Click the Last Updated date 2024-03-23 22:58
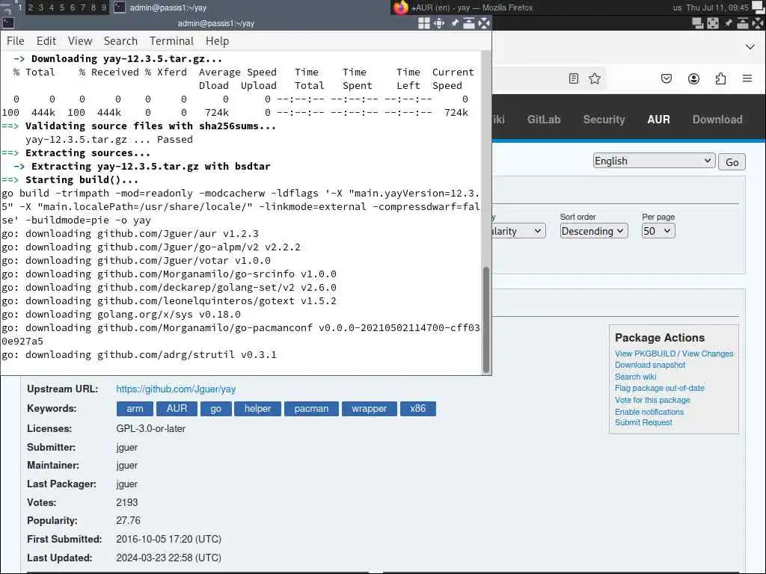This screenshot has height=574, width=766. click(168, 558)
